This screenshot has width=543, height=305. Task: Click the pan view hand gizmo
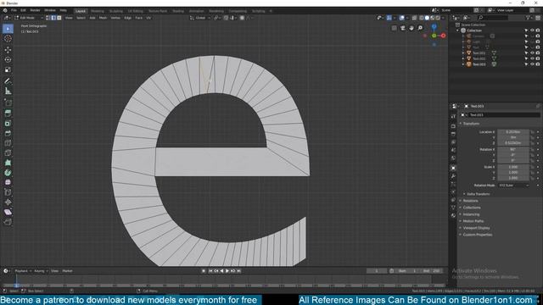click(411, 28)
